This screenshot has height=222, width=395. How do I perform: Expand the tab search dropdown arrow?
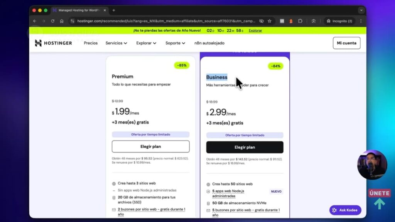tap(361, 10)
